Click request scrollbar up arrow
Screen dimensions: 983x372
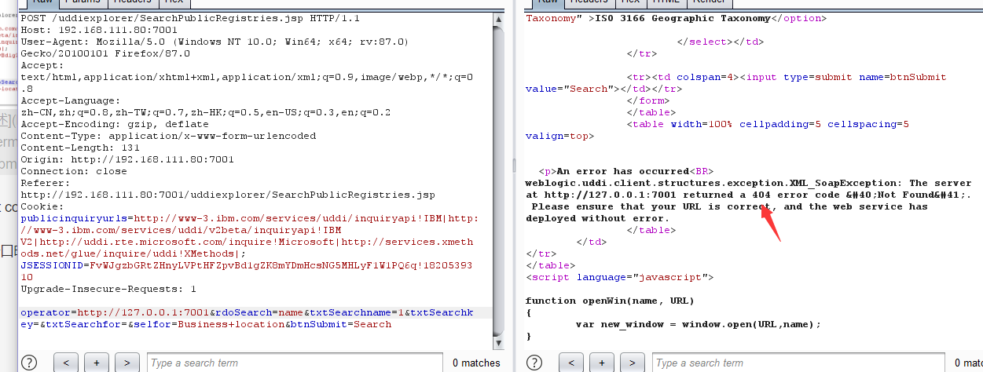point(497,17)
